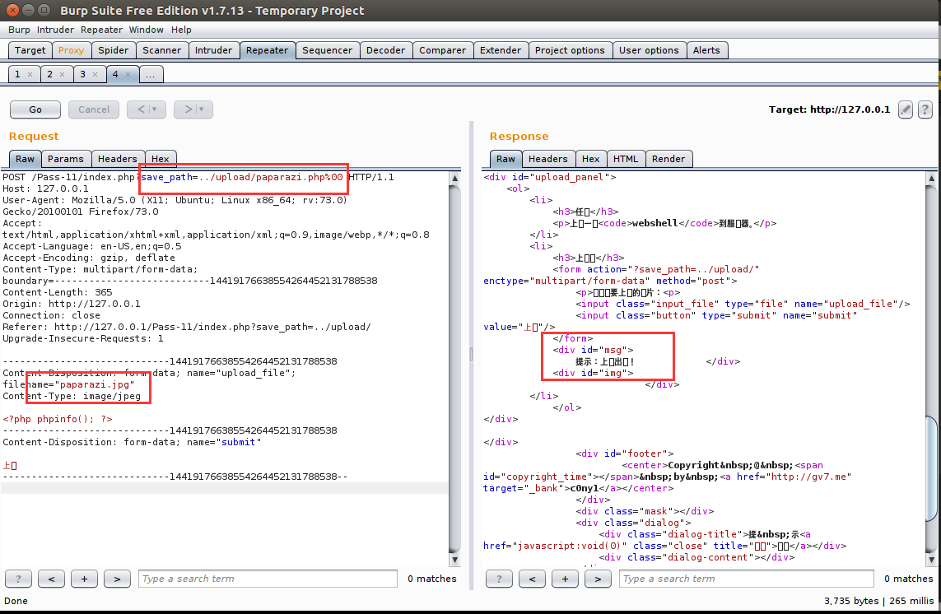The height and width of the screenshot is (614, 941).
Task: Click the 'paparazi.jpg' filename text in request
Action: 95,384
